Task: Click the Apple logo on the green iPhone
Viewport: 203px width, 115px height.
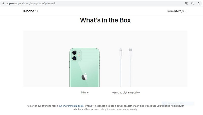Action: pyautogui.click(x=84, y=77)
